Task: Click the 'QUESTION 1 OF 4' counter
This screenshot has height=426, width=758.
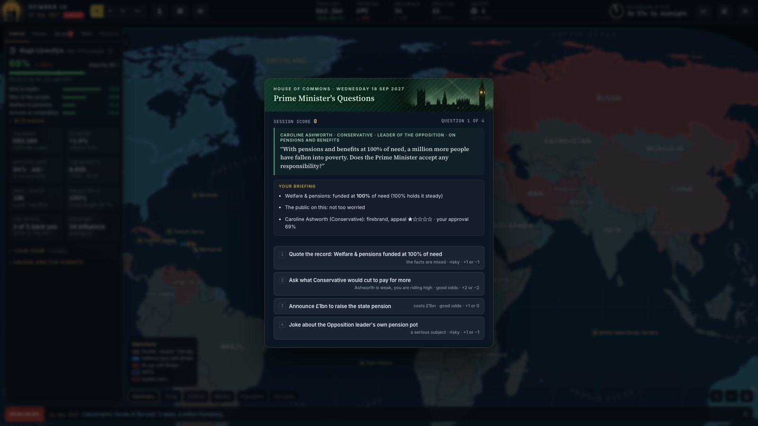Action: point(462,121)
